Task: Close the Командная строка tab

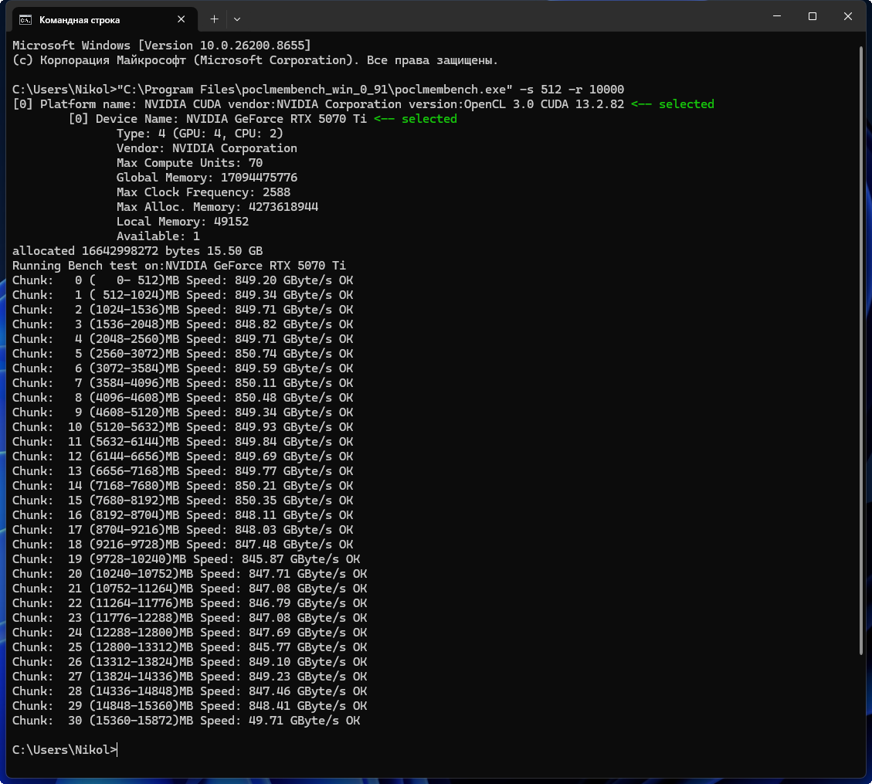Action: tap(181, 19)
